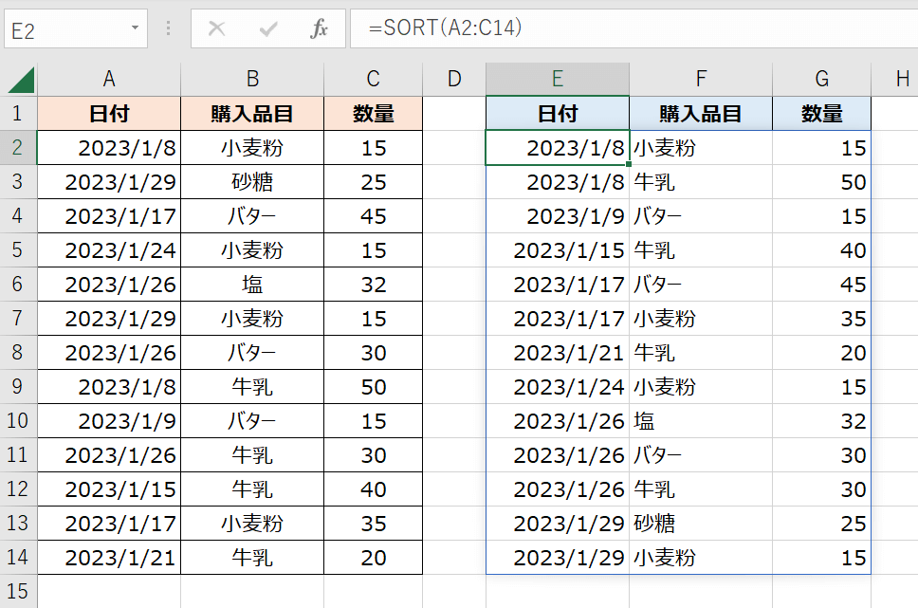The image size is (918, 608).
Task: Select column A header
Action: pyautogui.click(x=109, y=80)
